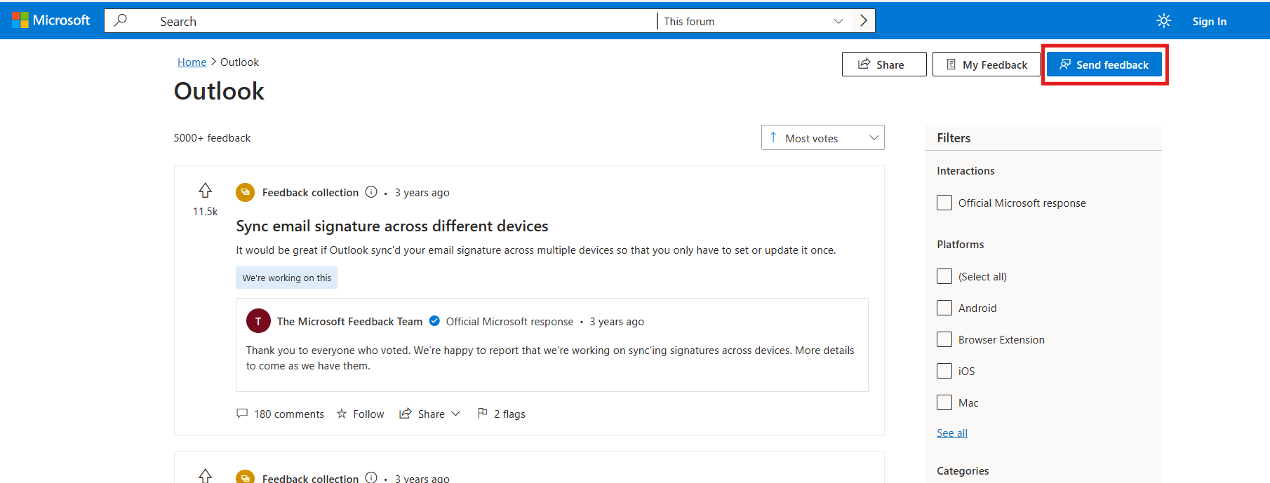Click the Feedback collection avatar of signature post
Image resolution: width=1270 pixels, height=483 pixels.
(245, 192)
